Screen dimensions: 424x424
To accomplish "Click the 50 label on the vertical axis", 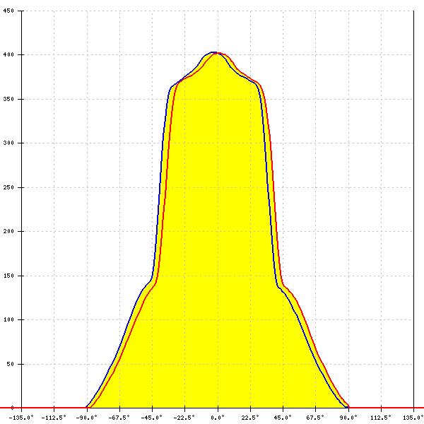I will 10,364.
